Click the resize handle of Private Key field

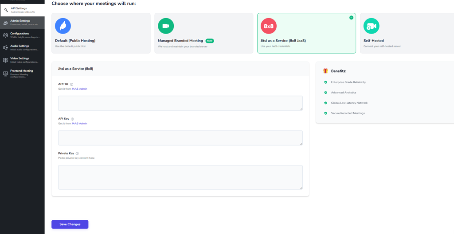pos(301,188)
